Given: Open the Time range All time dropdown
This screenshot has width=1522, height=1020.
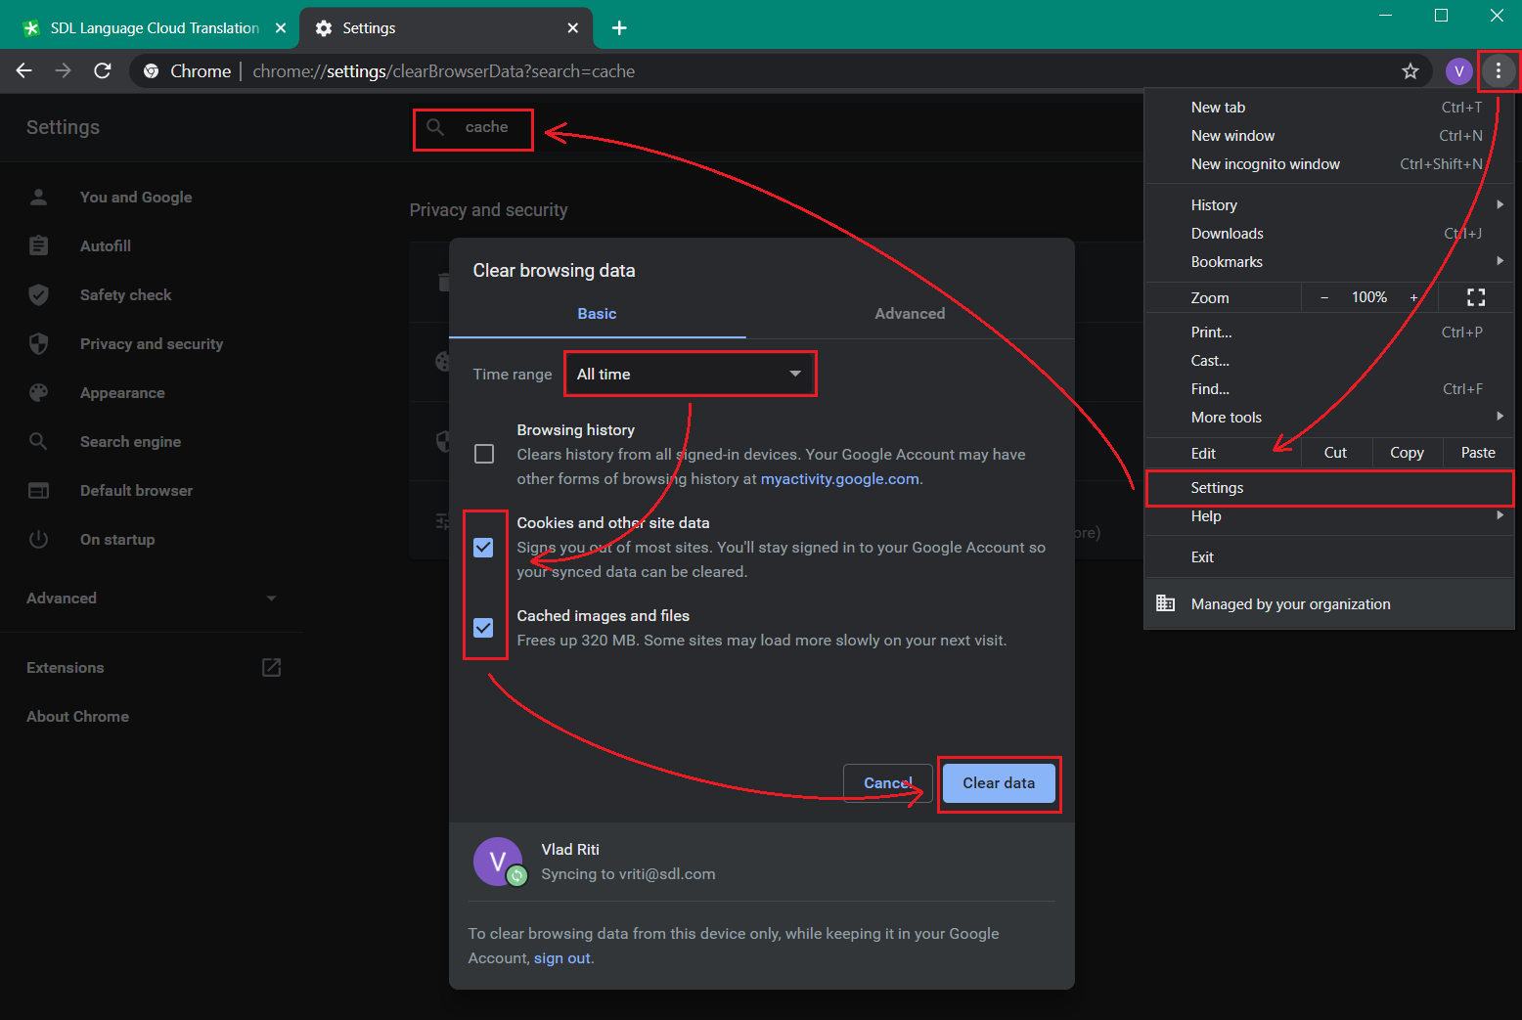Looking at the screenshot, I should point(690,374).
